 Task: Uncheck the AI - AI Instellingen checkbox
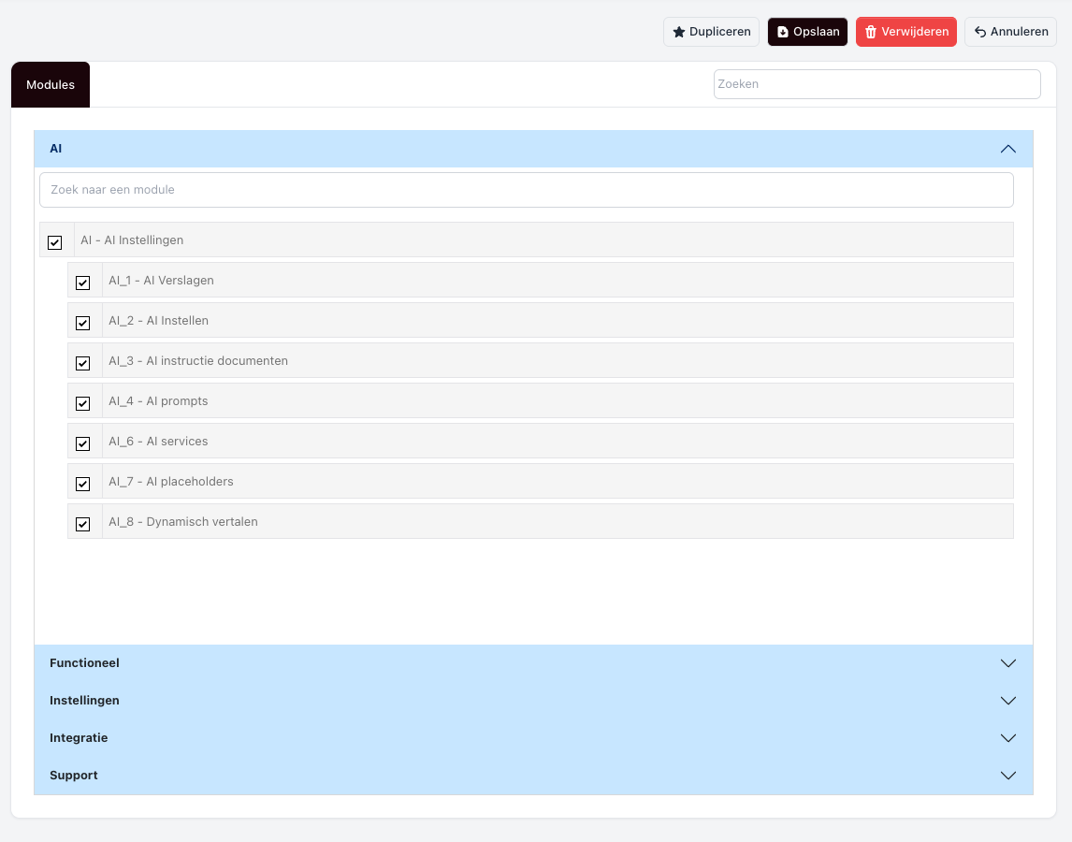click(x=54, y=243)
